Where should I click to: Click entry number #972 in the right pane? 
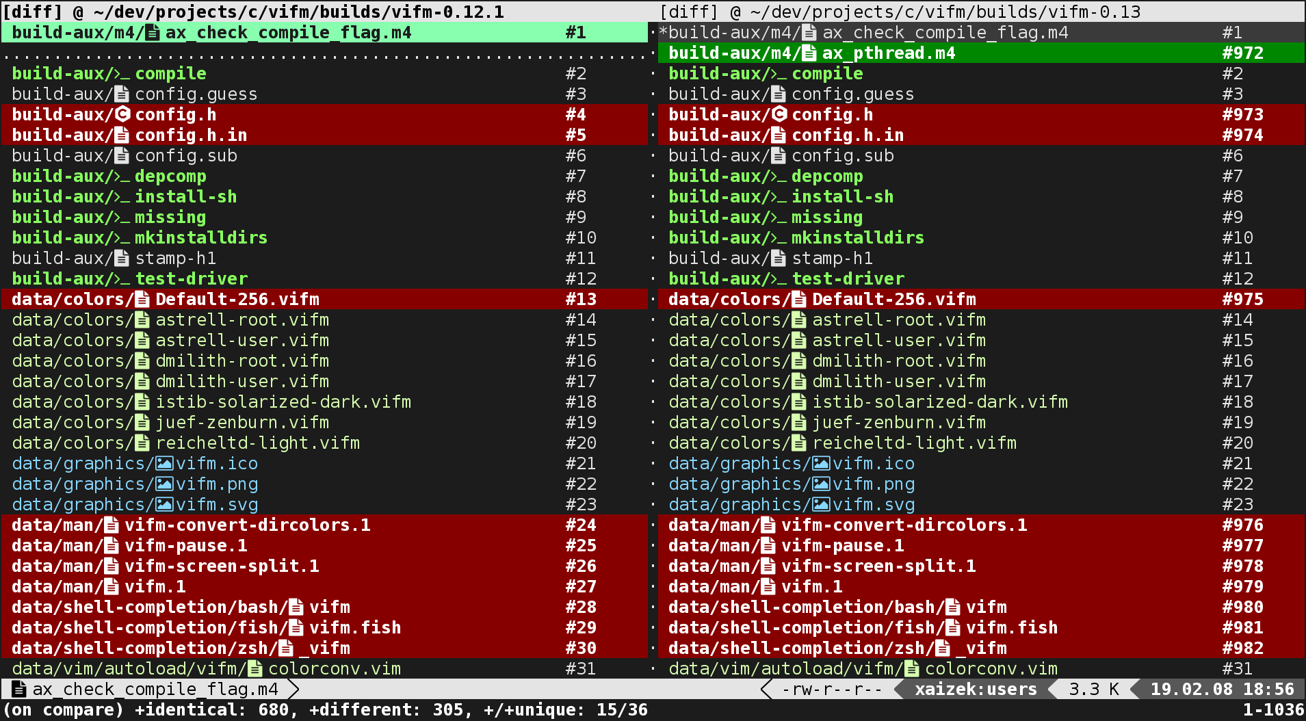click(x=1243, y=53)
